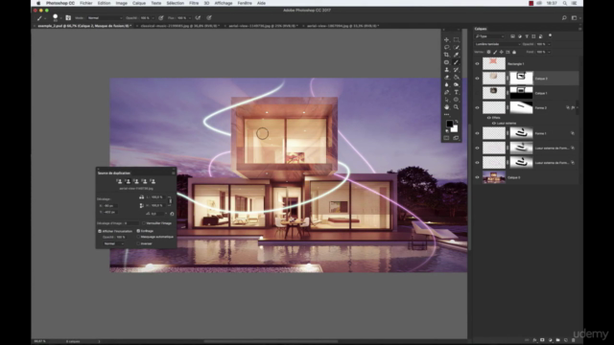Open the Filtre menu

[x=194, y=3]
